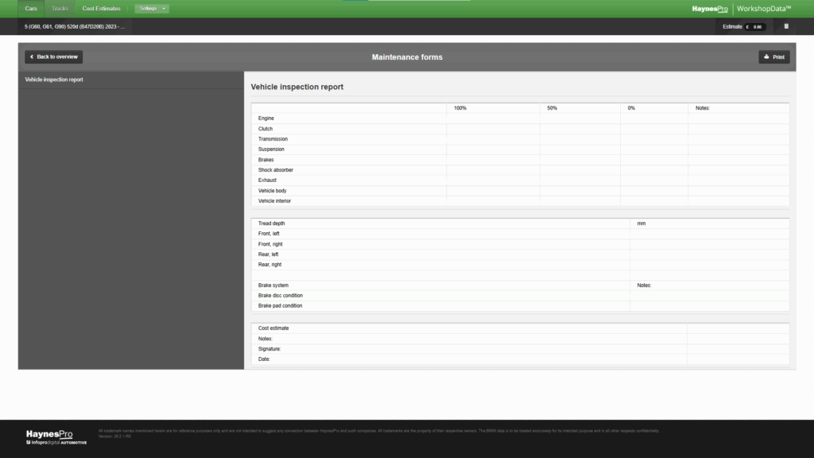
Task: Select Vehicle inspection report in sidebar
Action: point(54,80)
